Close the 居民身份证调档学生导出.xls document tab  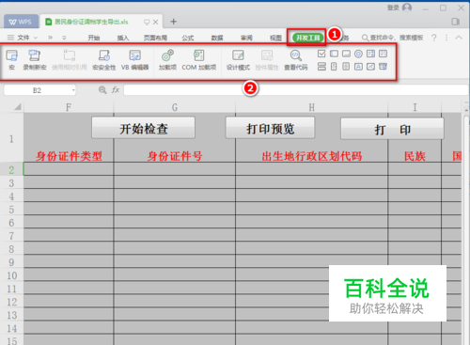pyautogui.click(x=155, y=22)
